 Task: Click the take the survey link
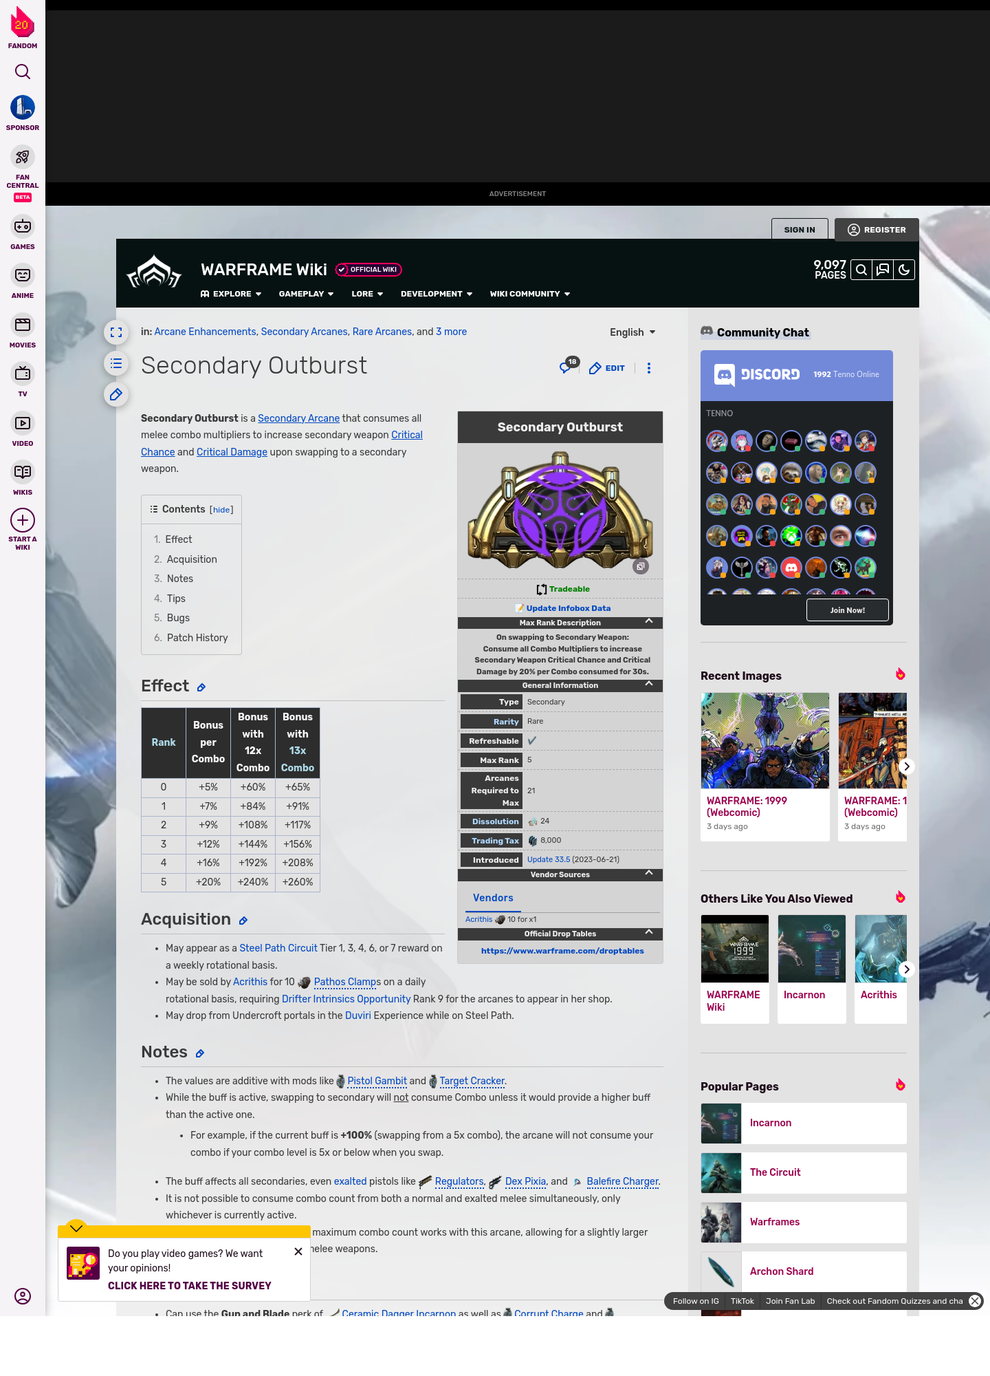click(190, 1286)
